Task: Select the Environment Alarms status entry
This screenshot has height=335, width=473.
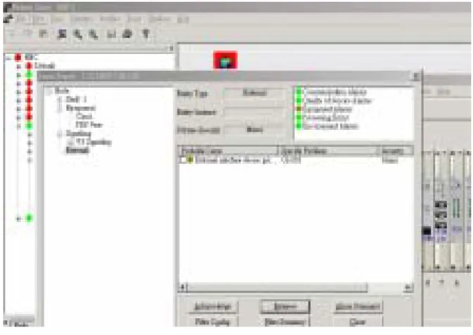Action: [x=327, y=126]
